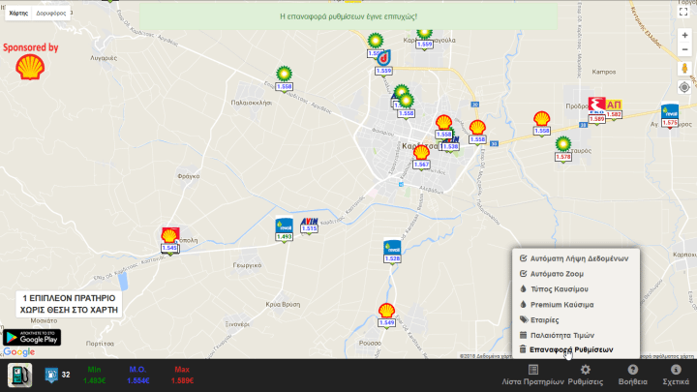Viewport: 697px width, 392px height.
Task: Select the BP marker near Παλαιοκκλήσι
Action: (x=284, y=78)
